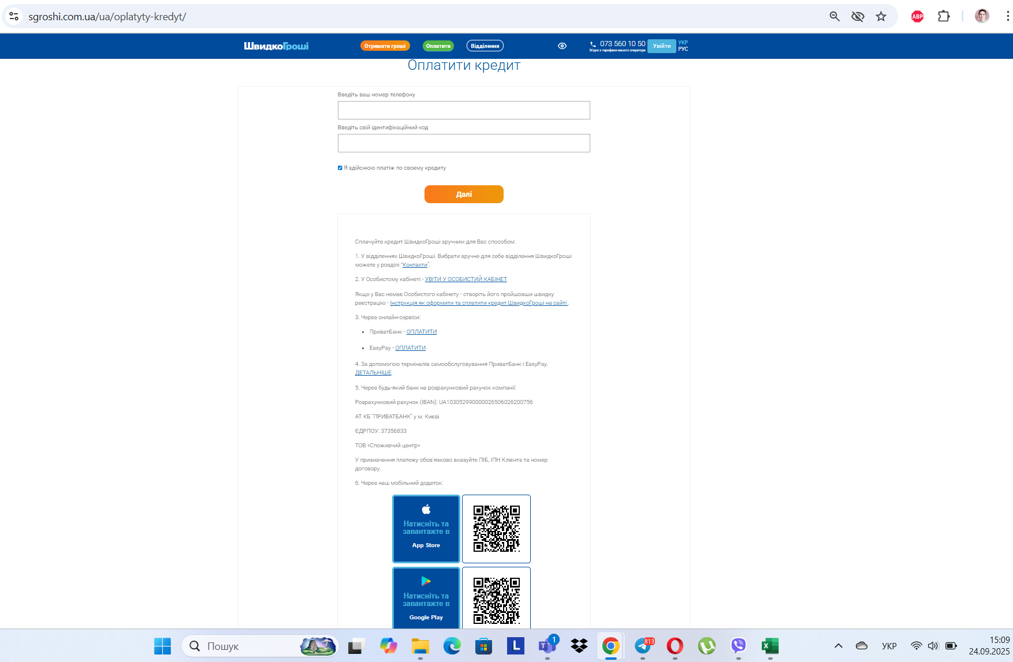This screenshot has width=1013, height=662.
Task: Click the crossed-eye tracking icon in address bar
Action: 858,17
